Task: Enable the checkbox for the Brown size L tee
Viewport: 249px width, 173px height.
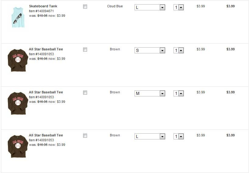Action: click(85, 136)
